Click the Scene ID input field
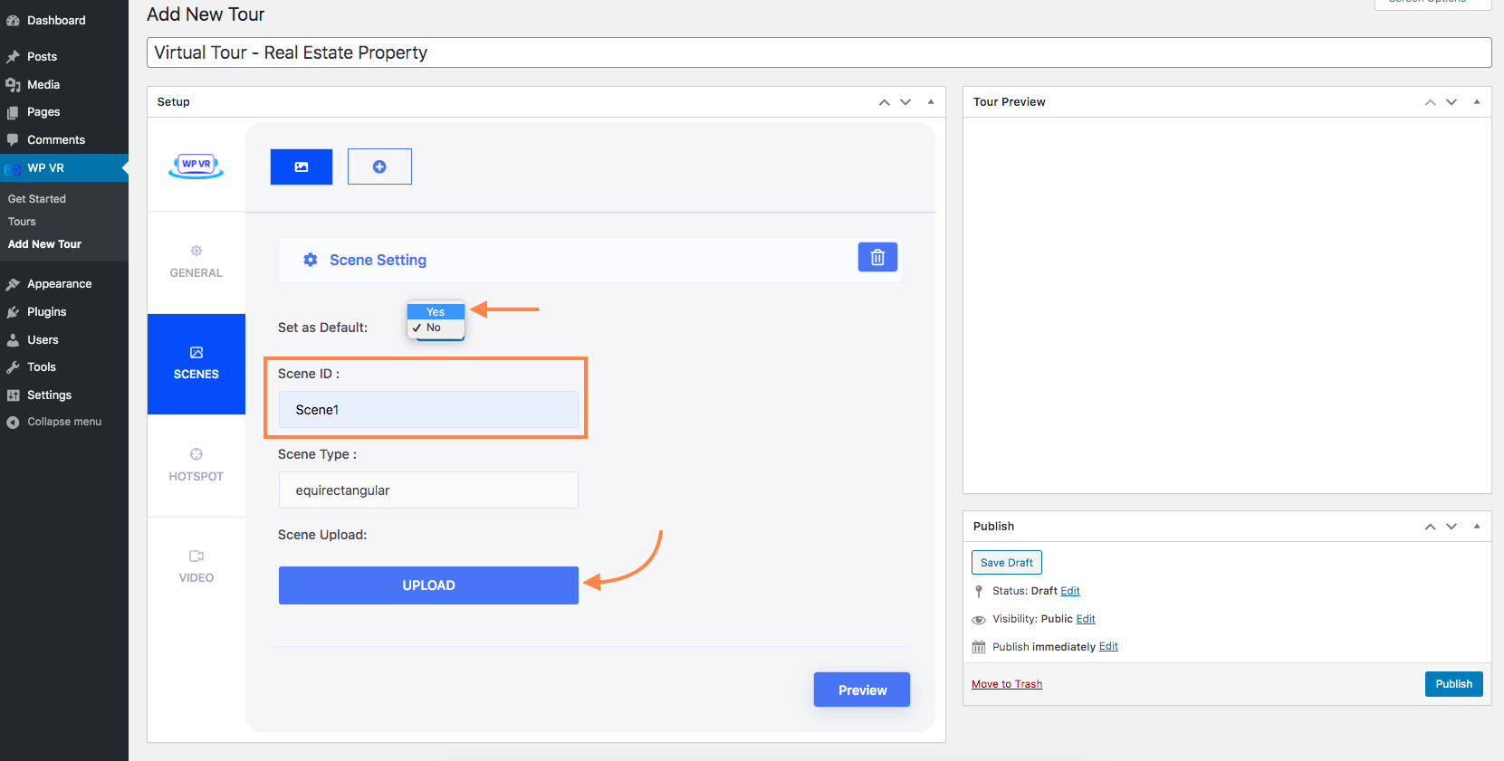Screen dimensions: 1504x761 (428, 410)
